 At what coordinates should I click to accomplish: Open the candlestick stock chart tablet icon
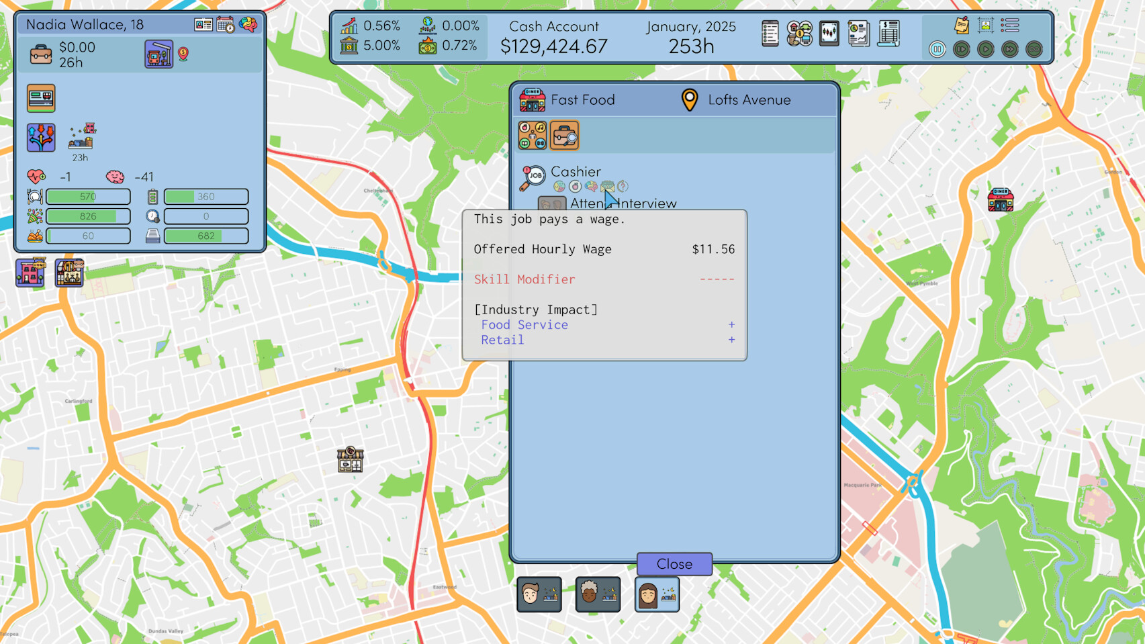(829, 33)
